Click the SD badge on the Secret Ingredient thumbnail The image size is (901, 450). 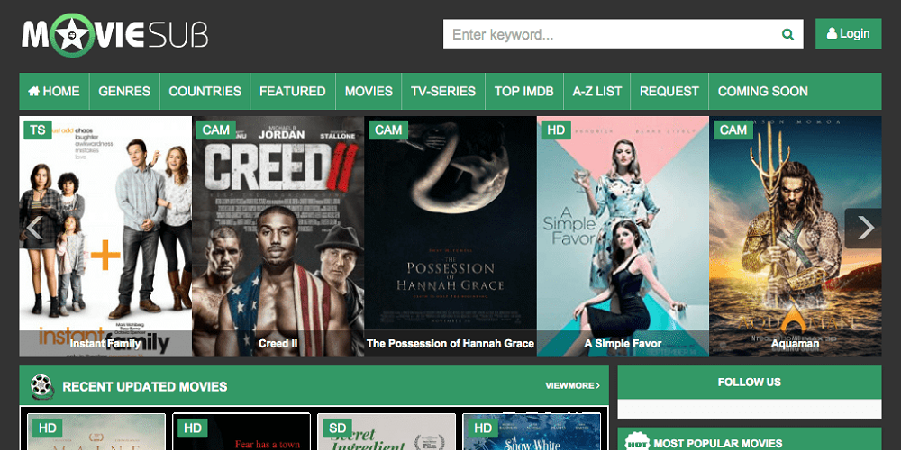[337, 427]
